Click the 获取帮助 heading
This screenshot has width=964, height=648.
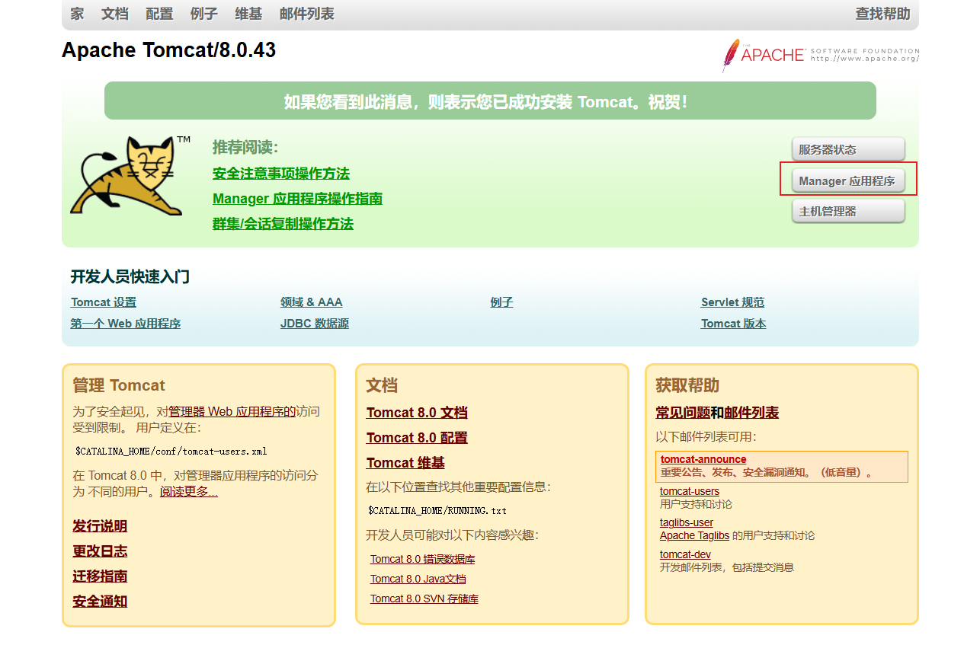click(x=687, y=385)
